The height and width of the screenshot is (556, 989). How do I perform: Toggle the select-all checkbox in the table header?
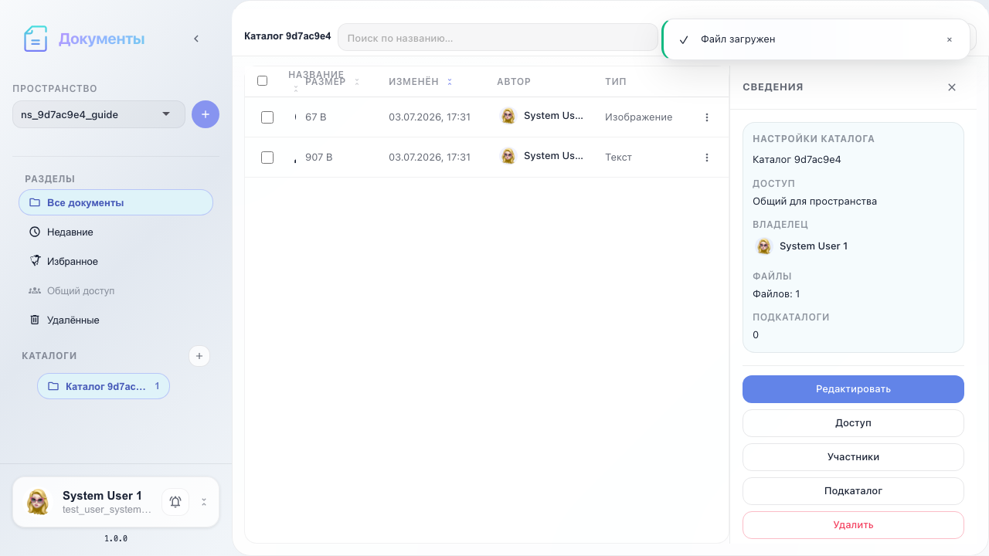[x=262, y=81]
